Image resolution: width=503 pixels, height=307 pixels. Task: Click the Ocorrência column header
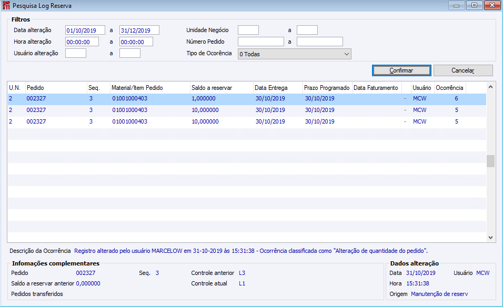(x=449, y=88)
